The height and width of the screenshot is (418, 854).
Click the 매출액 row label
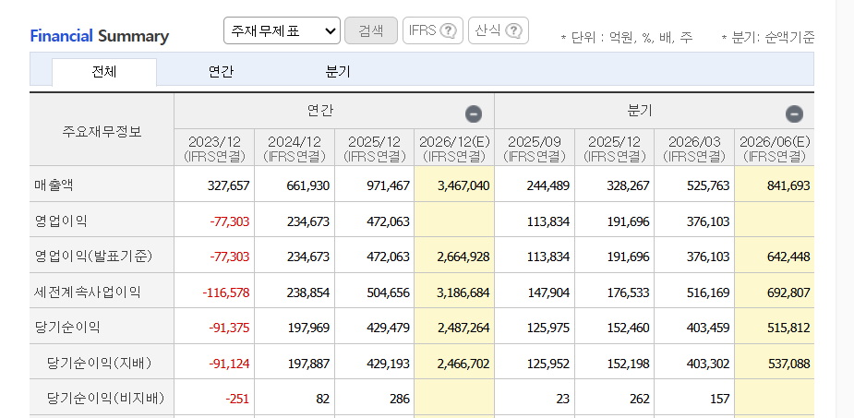click(54, 185)
